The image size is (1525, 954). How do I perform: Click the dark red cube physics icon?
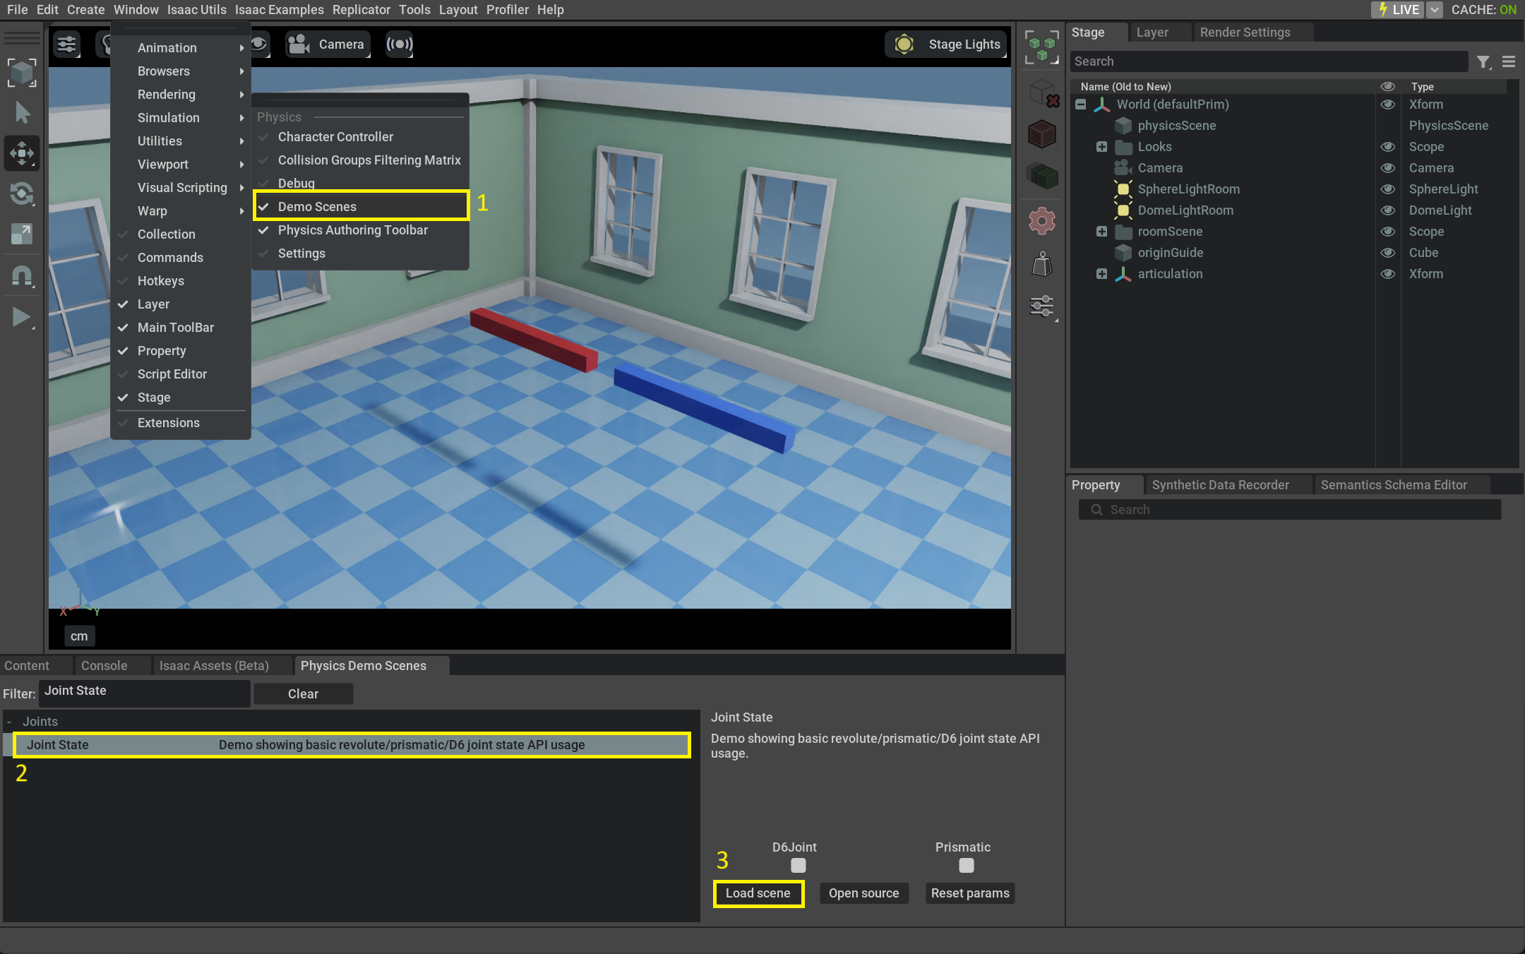[x=1041, y=134]
